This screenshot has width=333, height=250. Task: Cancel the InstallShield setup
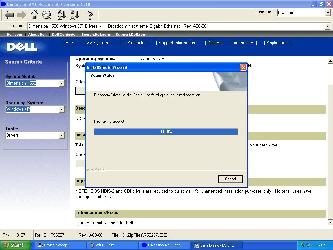click(230, 179)
